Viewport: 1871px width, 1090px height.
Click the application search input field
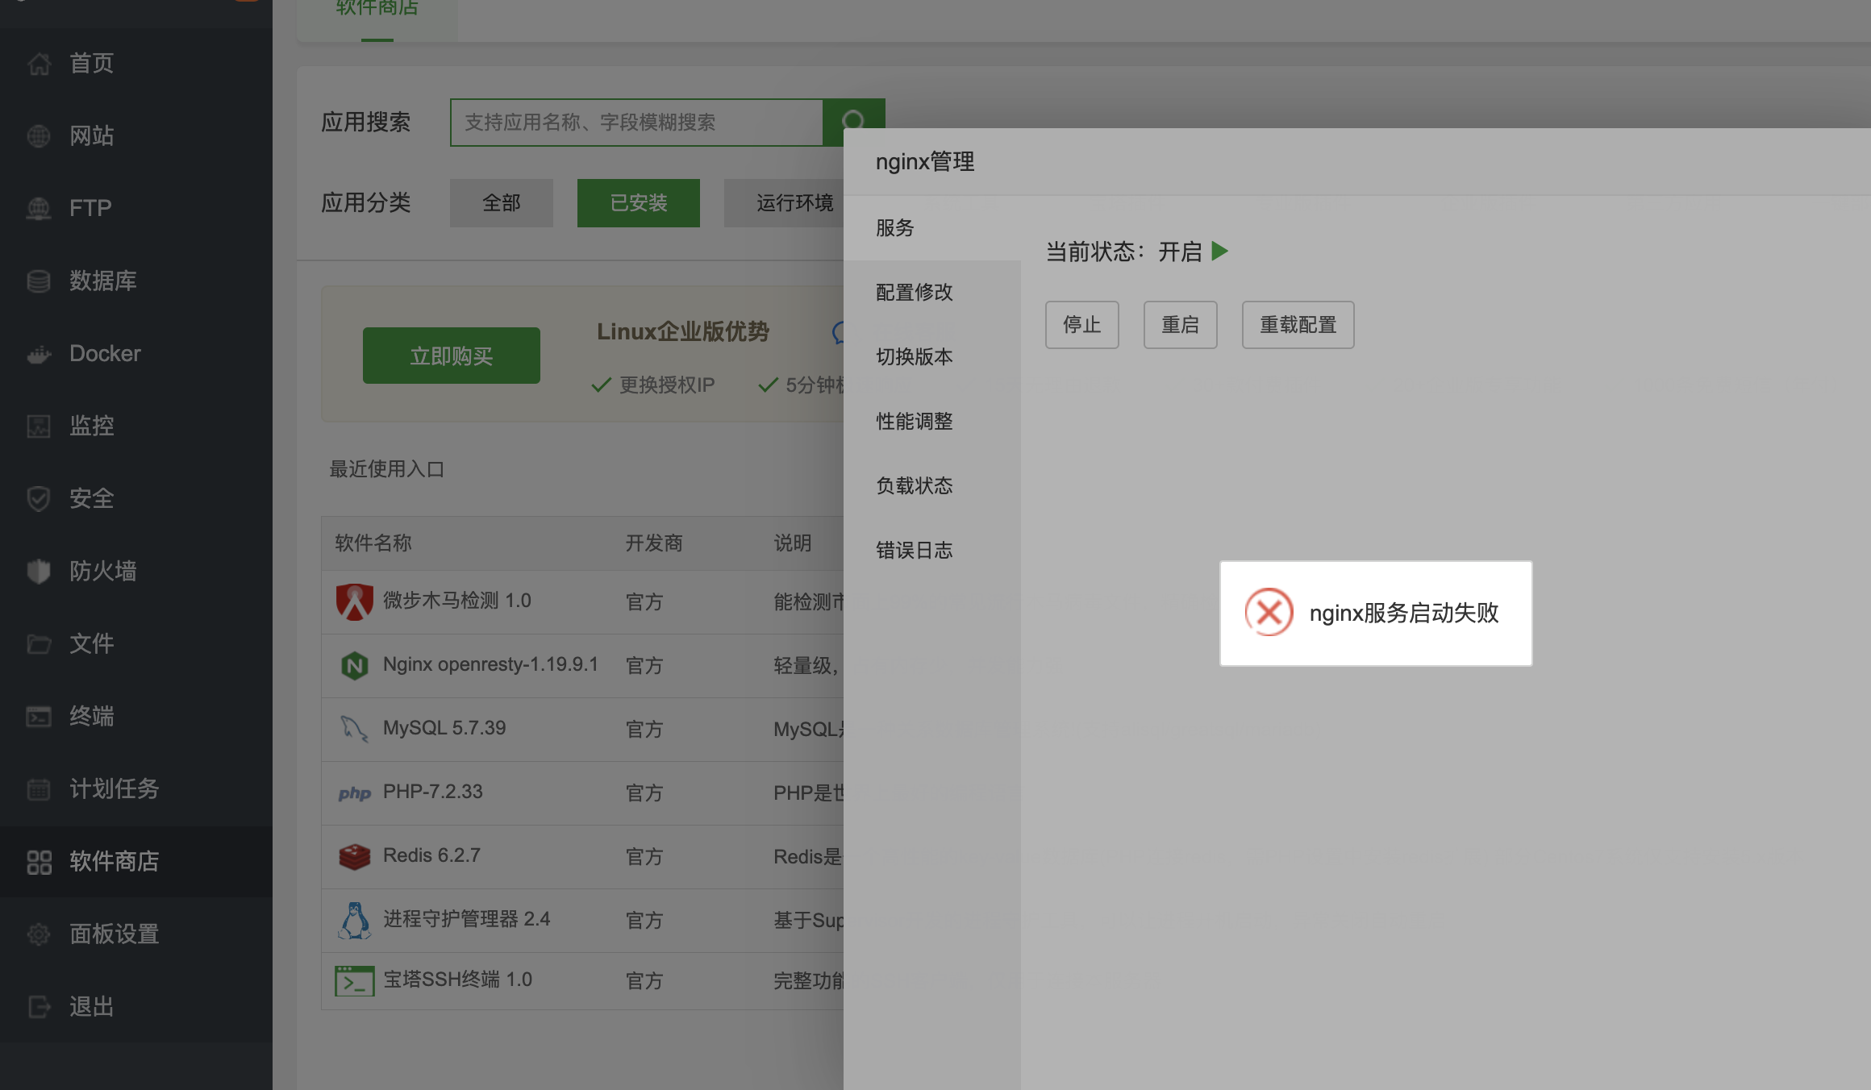pos(636,122)
